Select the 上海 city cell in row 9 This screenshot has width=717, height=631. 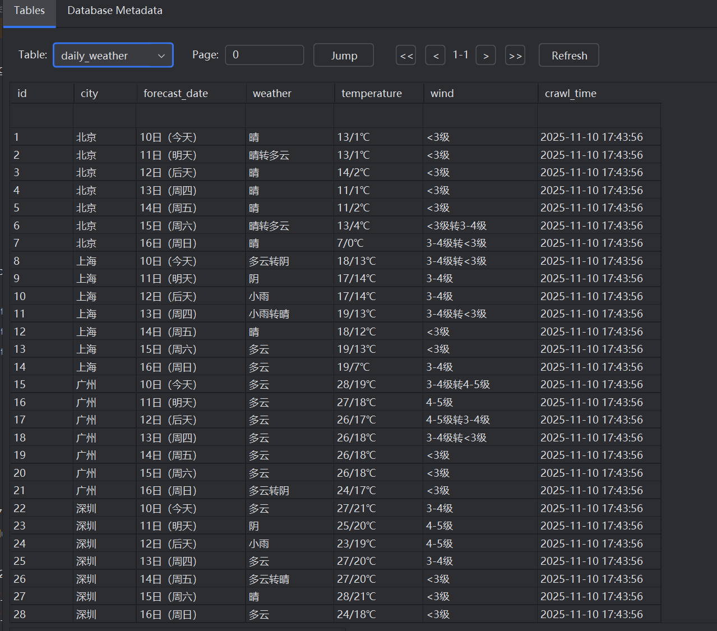(105, 278)
